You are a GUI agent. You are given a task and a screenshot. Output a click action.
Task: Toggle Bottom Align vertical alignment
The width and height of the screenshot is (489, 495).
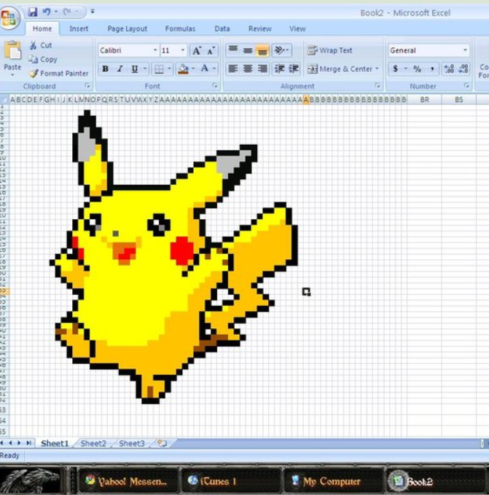coord(262,50)
